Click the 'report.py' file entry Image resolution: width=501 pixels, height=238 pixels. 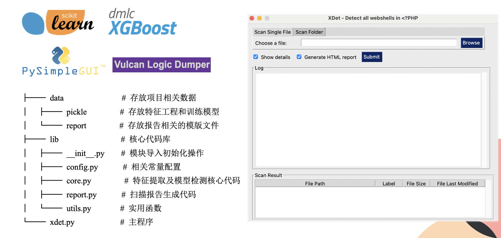(x=81, y=195)
